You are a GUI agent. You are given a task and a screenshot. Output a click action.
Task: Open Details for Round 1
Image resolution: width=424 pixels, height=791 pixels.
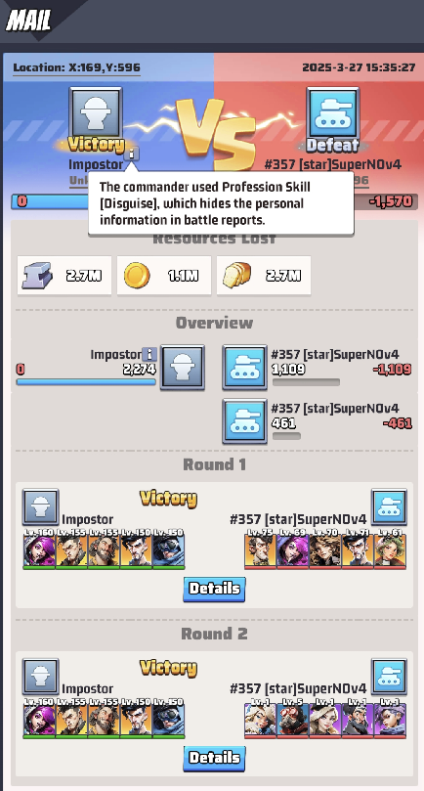click(x=214, y=589)
